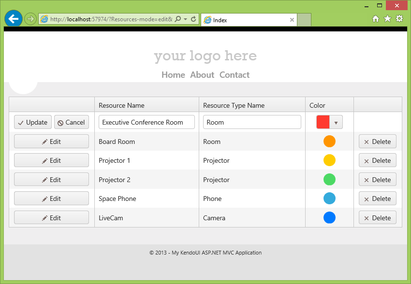This screenshot has height=284, width=411.
Task: Delete the LiveCam resource
Action: coord(378,218)
